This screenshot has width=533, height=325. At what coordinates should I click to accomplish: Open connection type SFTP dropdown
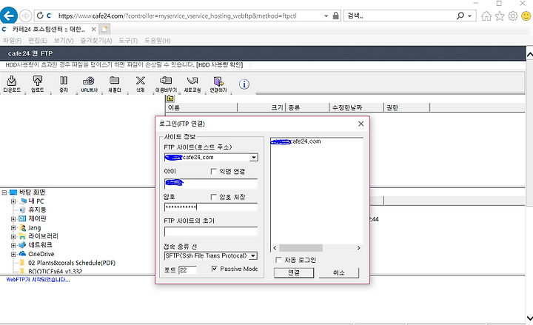pos(253,255)
